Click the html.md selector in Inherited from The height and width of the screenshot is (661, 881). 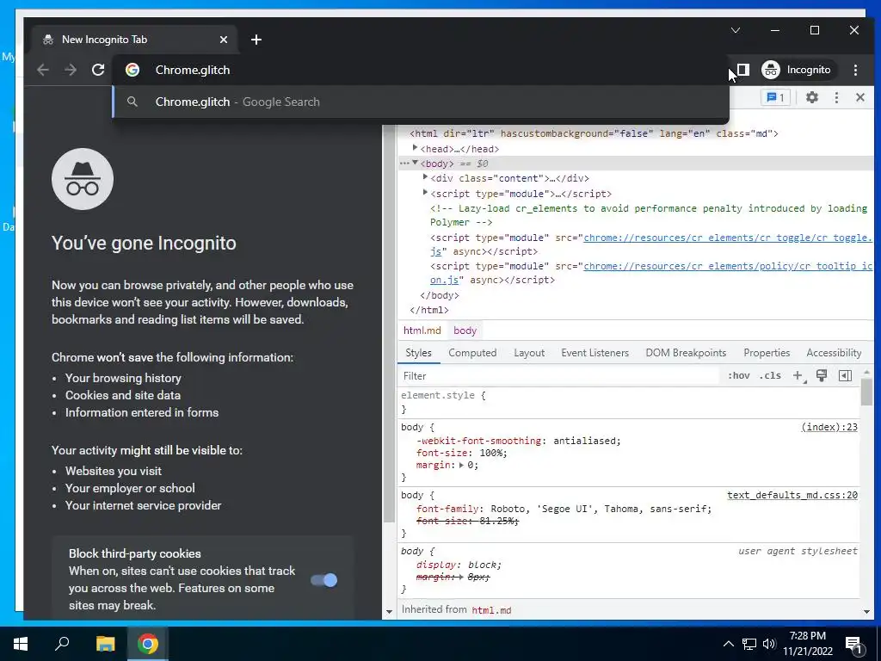point(491,610)
